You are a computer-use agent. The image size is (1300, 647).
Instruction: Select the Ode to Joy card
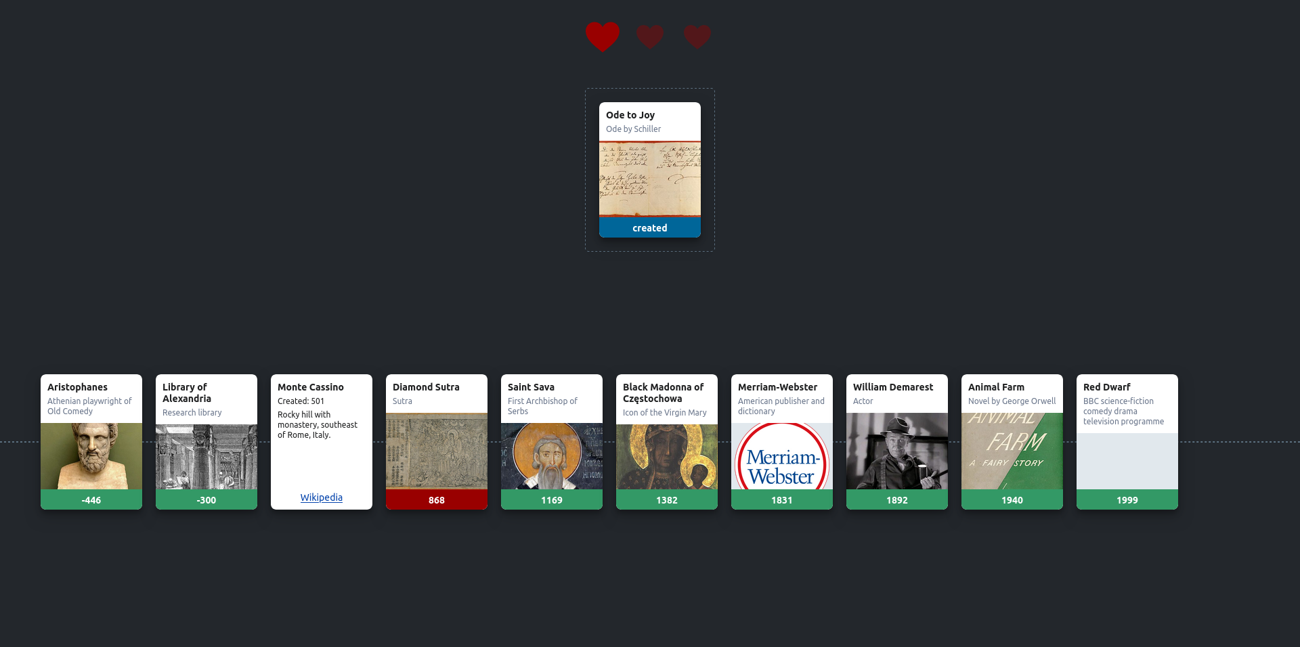point(650,170)
